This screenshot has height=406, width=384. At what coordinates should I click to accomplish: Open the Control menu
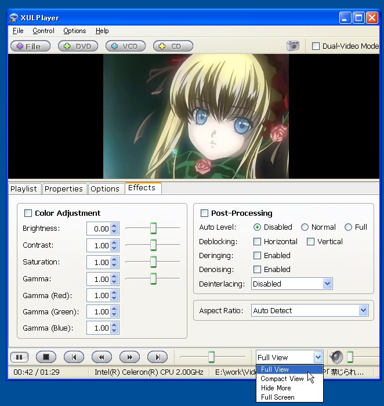pyautogui.click(x=44, y=31)
